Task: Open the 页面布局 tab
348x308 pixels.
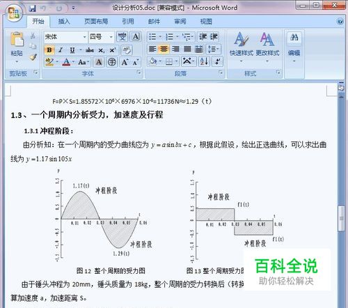Action: 96,22
